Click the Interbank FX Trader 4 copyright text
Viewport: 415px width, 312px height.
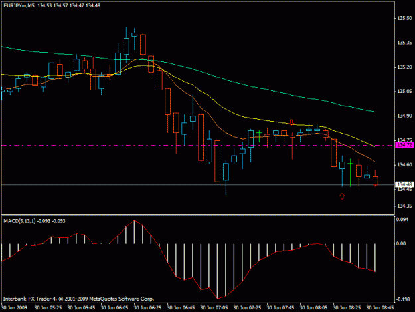[x=78, y=299]
